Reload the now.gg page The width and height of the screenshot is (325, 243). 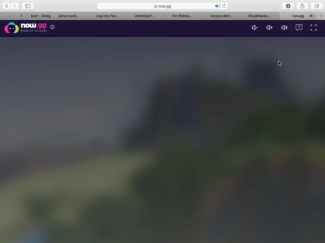click(224, 6)
